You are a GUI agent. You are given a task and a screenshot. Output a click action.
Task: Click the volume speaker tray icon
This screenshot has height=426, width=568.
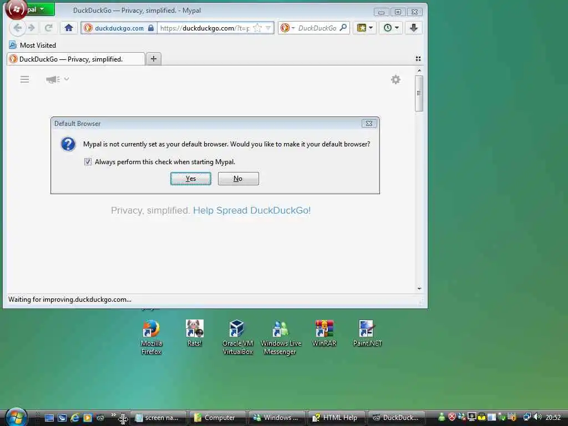pyautogui.click(x=537, y=417)
